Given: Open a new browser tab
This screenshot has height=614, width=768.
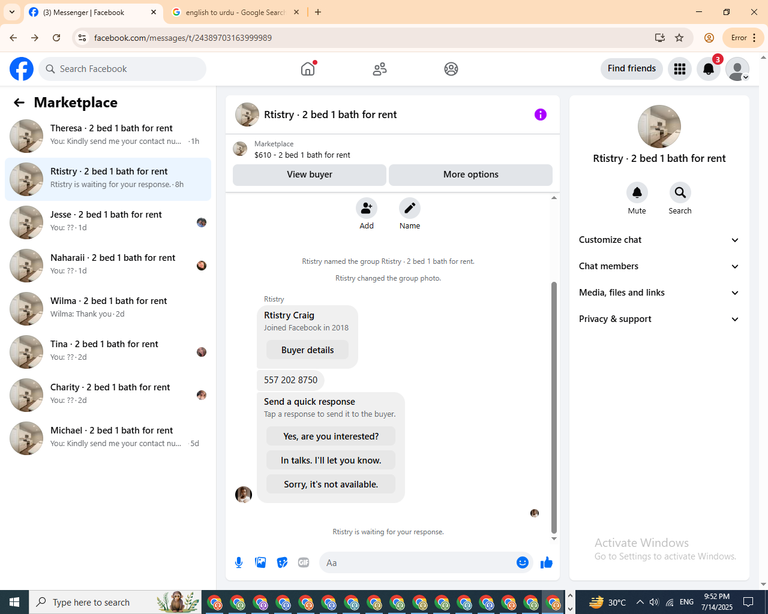Looking at the screenshot, I should 318,12.
